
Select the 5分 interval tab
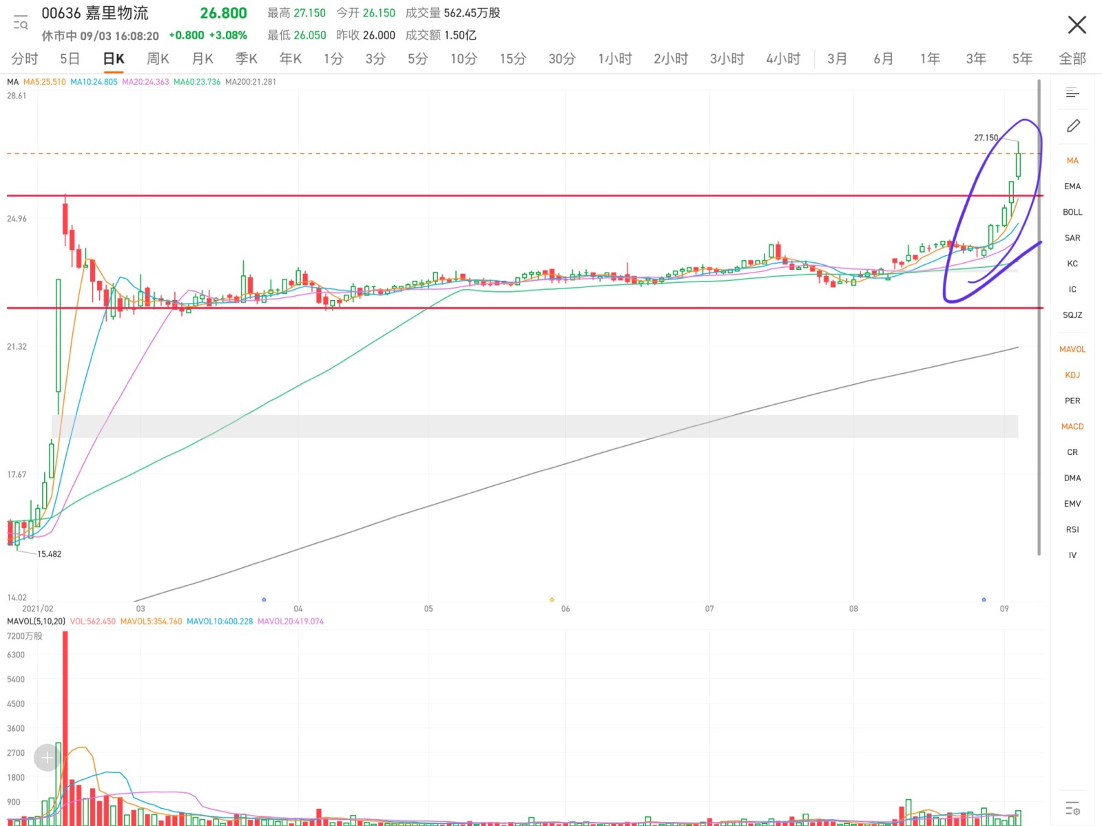pyautogui.click(x=417, y=59)
